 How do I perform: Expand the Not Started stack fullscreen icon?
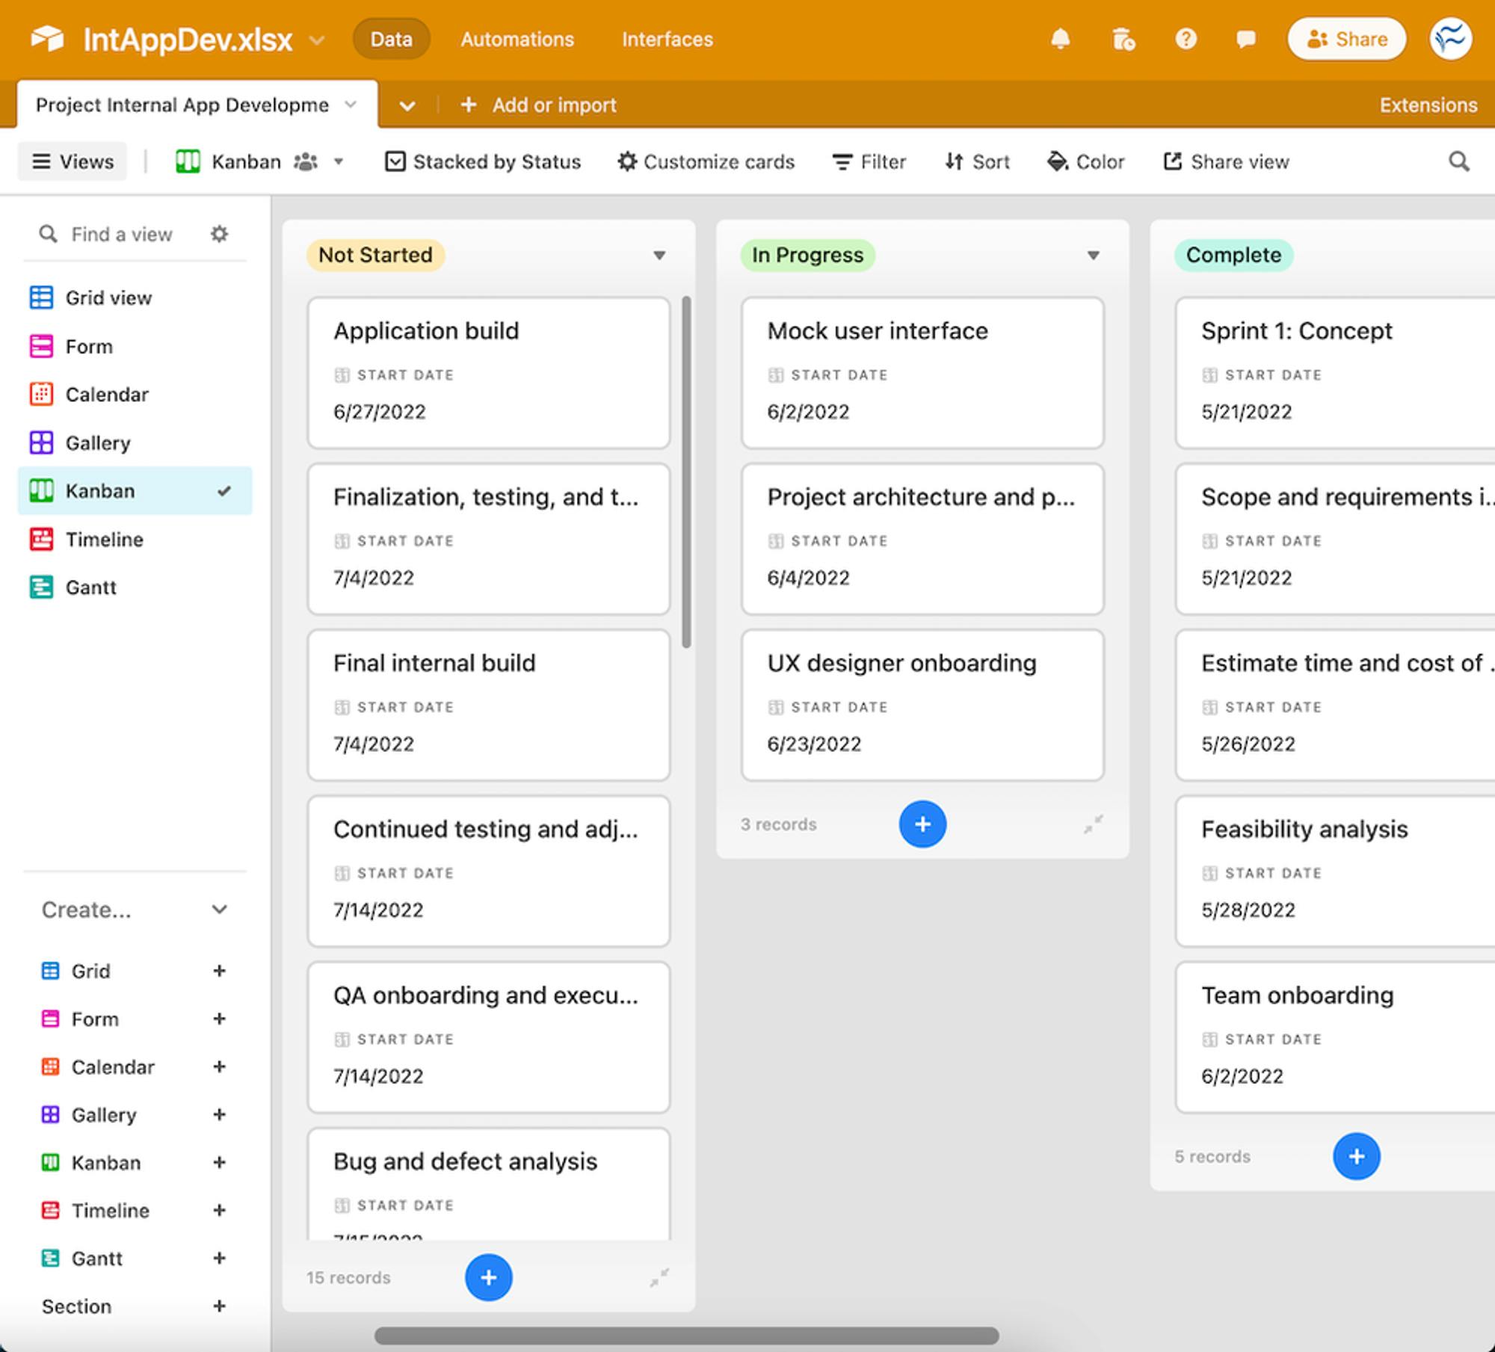pos(659,1277)
